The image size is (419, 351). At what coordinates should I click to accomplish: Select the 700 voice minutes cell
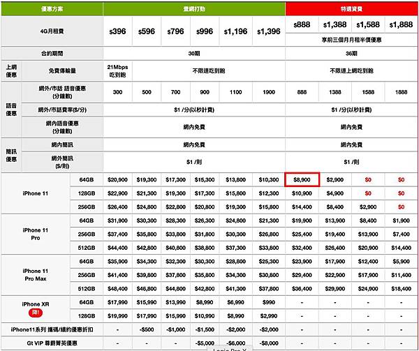coord(175,92)
